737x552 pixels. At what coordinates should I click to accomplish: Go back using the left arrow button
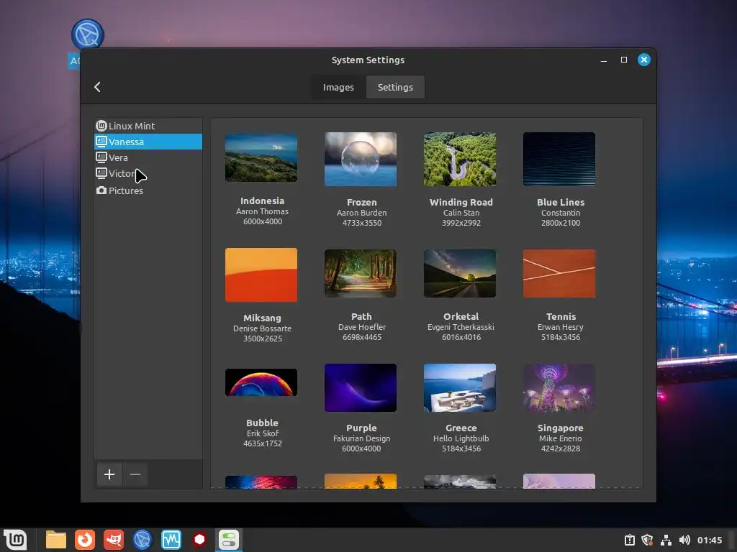coord(97,87)
